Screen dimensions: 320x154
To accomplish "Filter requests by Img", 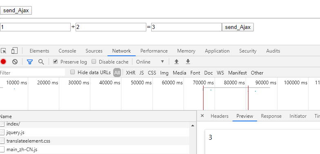I will (x=164, y=73).
